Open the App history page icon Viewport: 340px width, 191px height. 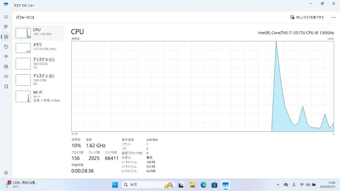(6, 46)
